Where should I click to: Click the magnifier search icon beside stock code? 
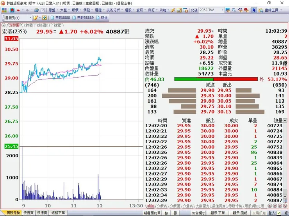pos(234,10)
